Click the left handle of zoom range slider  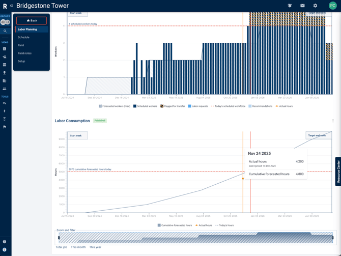pyautogui.click(x=59, y=238)
